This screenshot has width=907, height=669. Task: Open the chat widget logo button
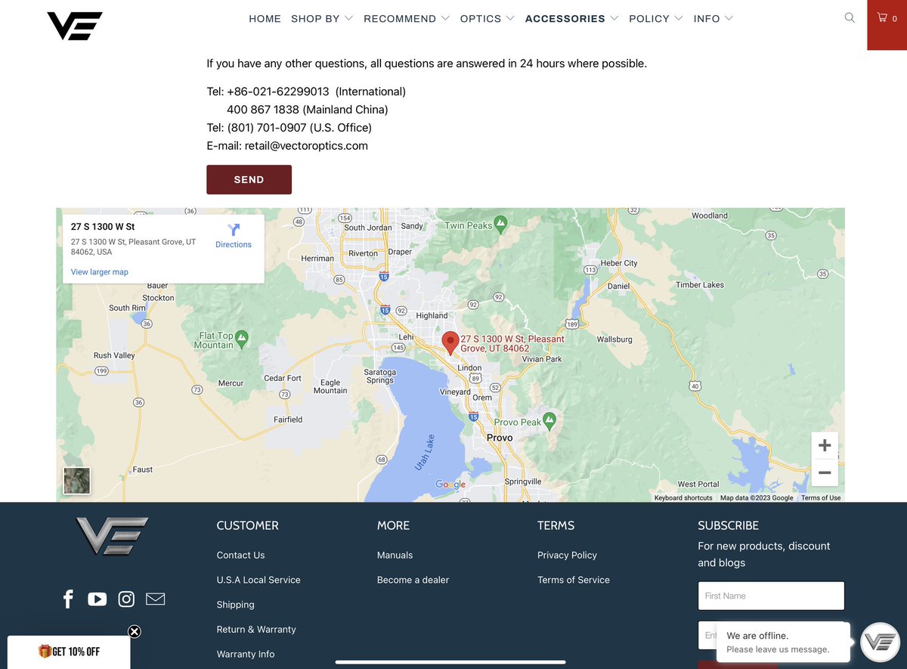[x=879, y=642]
